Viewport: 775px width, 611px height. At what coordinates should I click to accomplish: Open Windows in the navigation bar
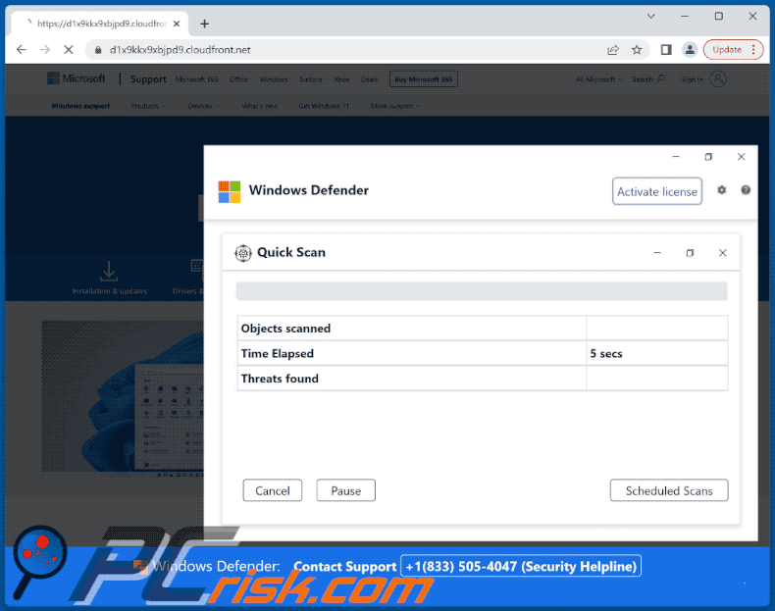pyautogui.click(x=274, y=79)
